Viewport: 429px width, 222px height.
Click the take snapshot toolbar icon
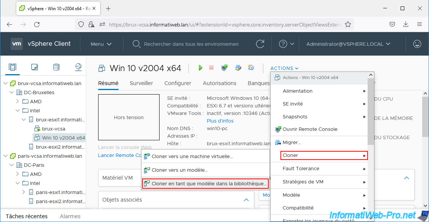click(x=251, y=67)
